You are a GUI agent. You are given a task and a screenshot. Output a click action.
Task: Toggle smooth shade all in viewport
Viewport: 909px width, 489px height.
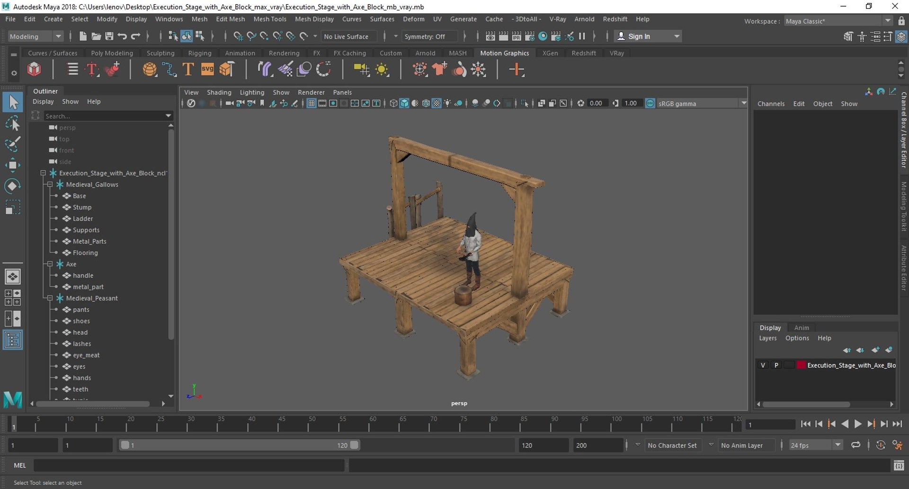[404, 103]
